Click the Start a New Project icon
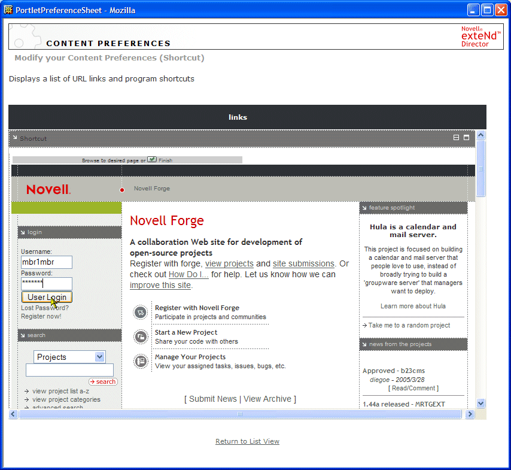Screen dimensions: 511x470 tap(141, 337)
